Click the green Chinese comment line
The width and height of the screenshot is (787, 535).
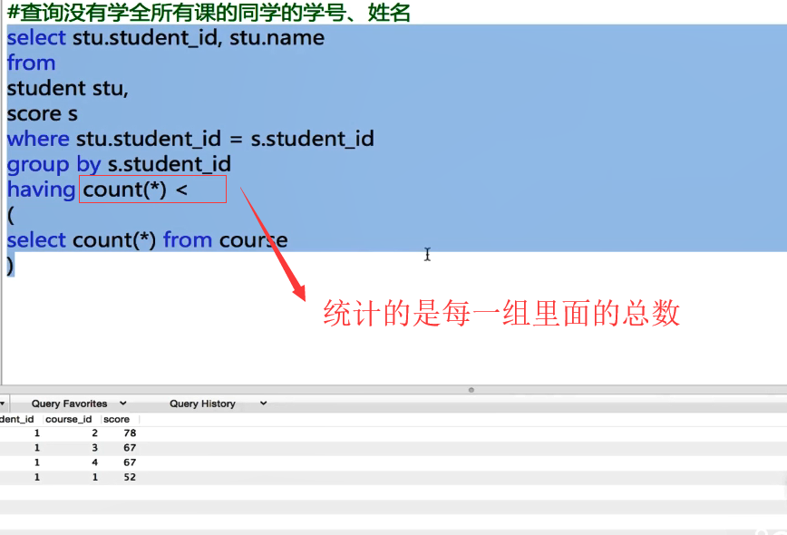click(209, 13)
